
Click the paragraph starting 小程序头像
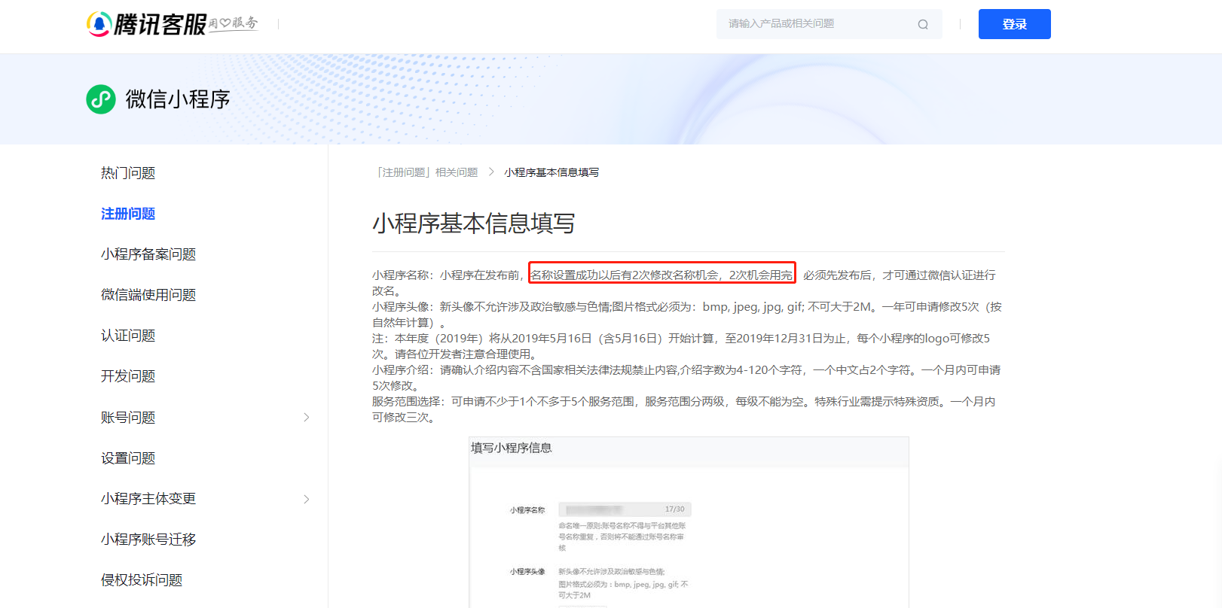[687, 315]
